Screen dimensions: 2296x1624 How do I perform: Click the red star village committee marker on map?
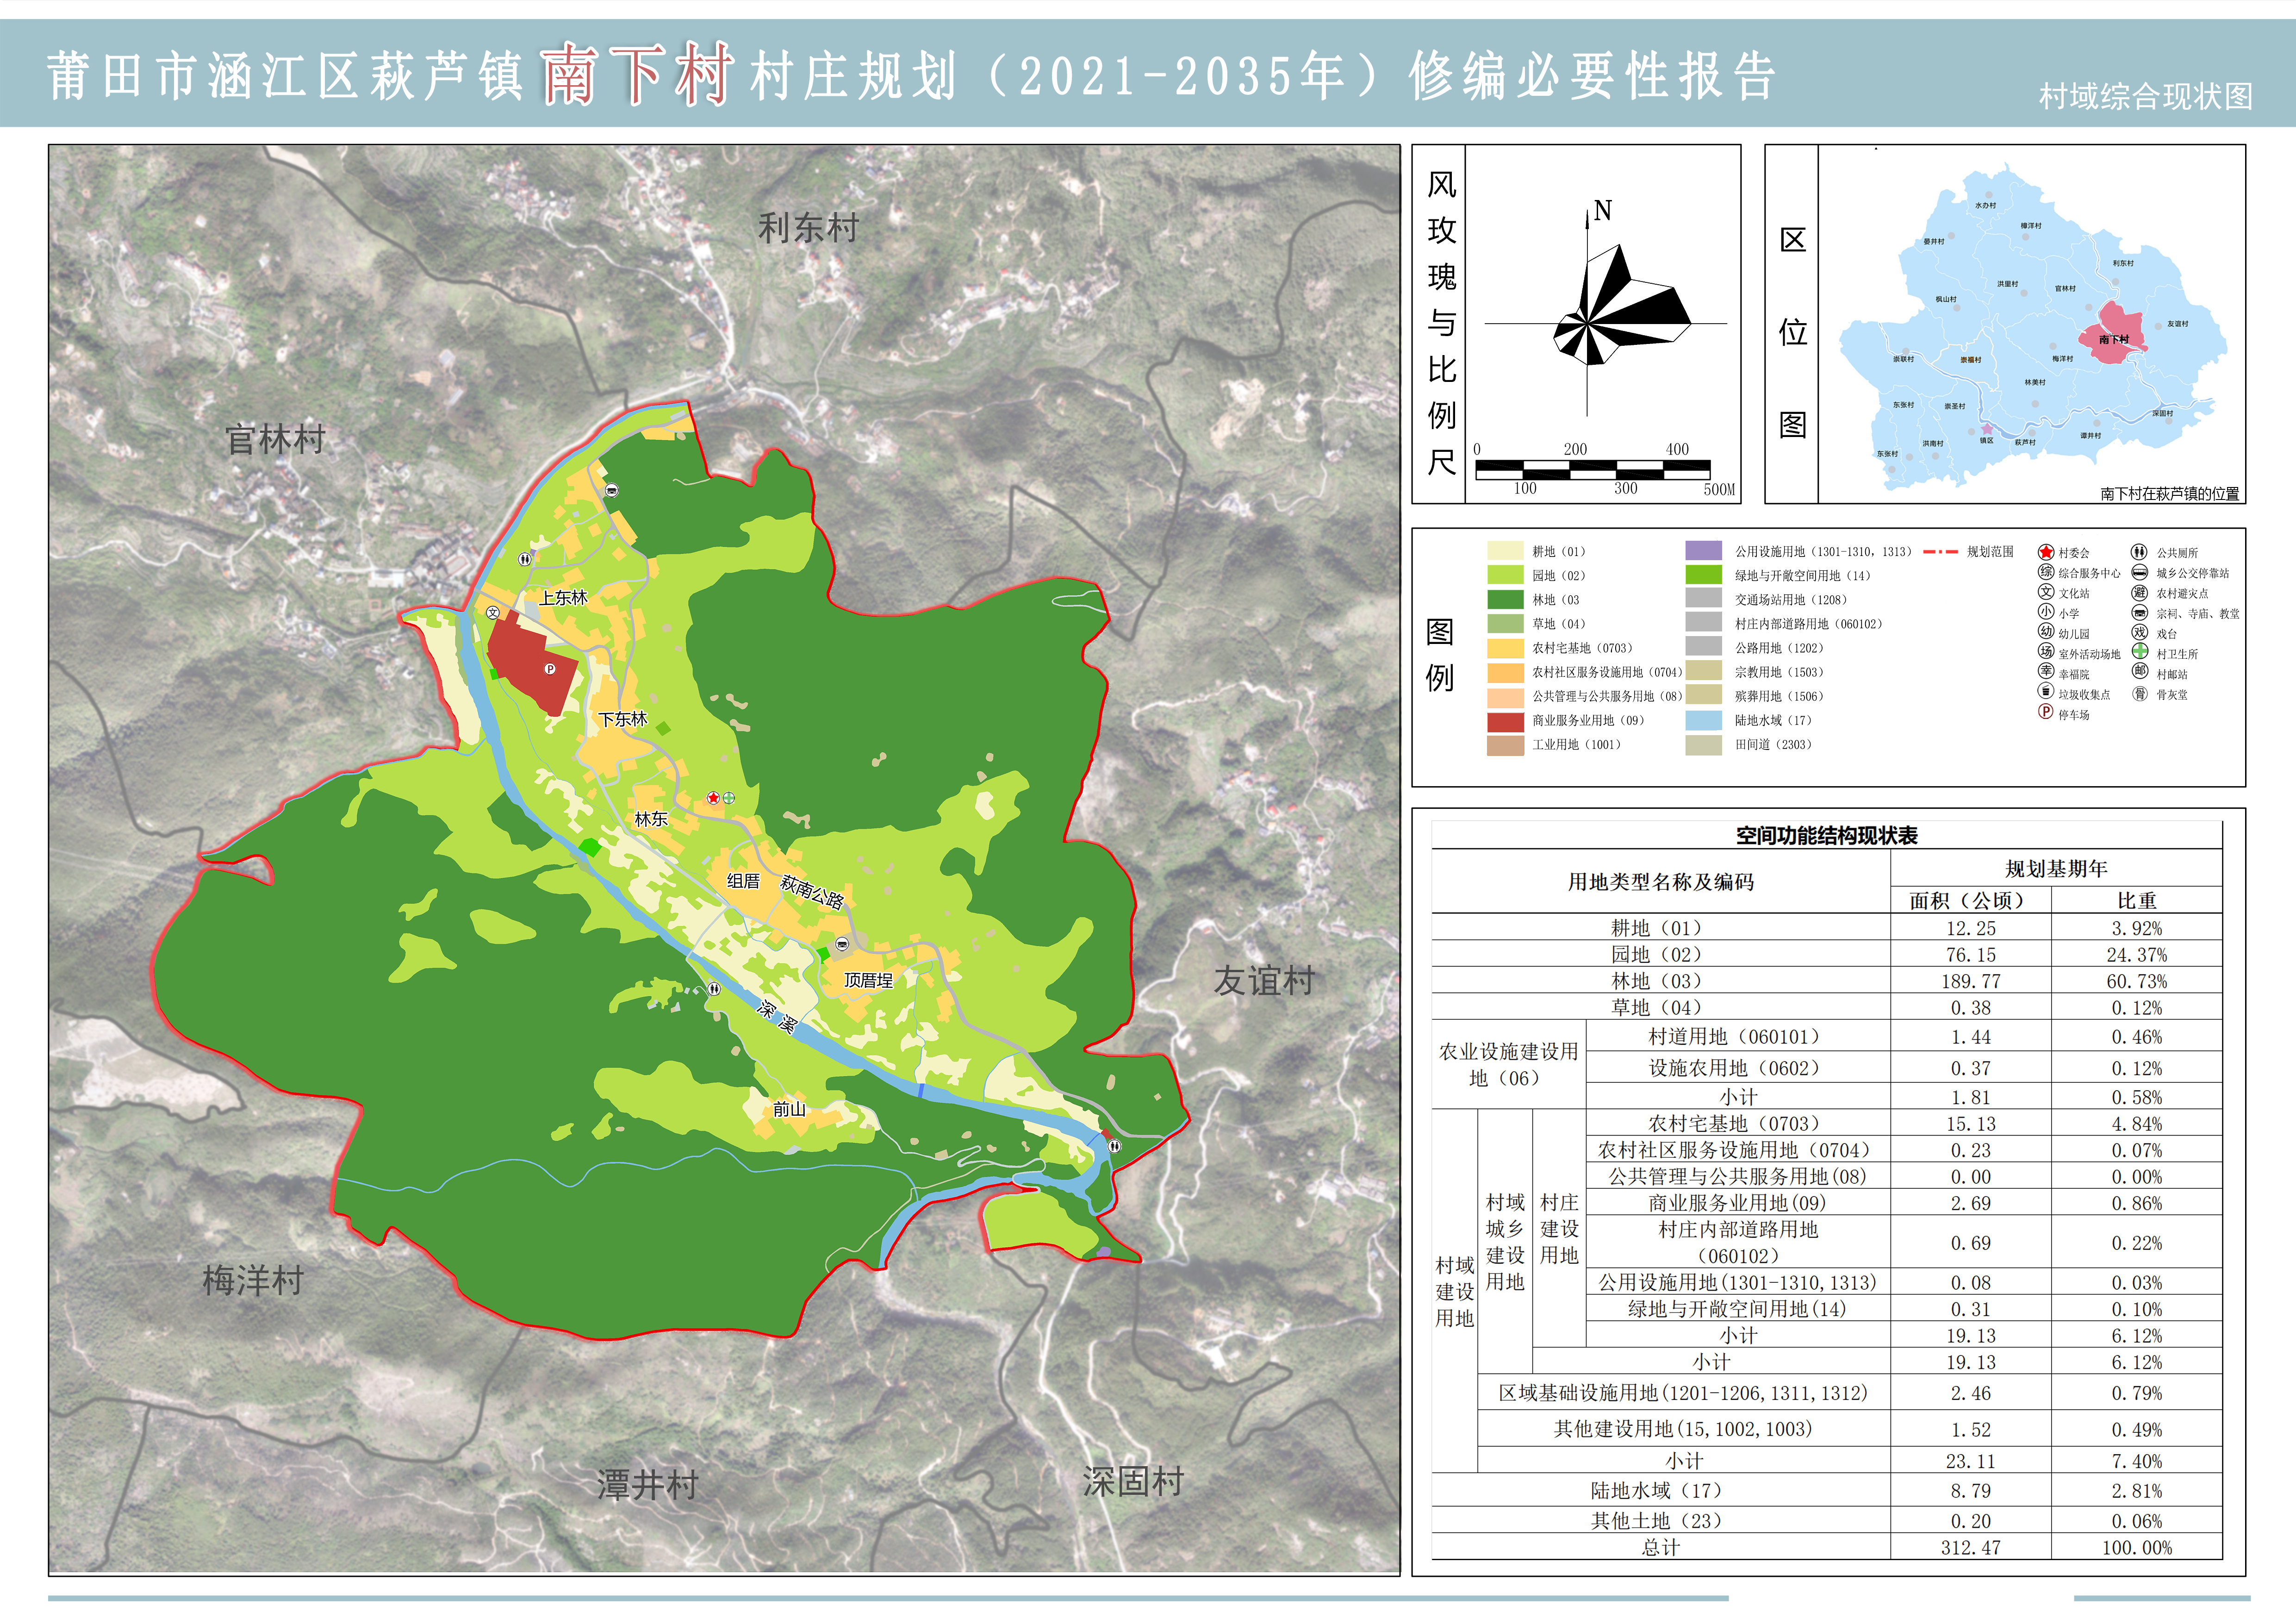713,798
